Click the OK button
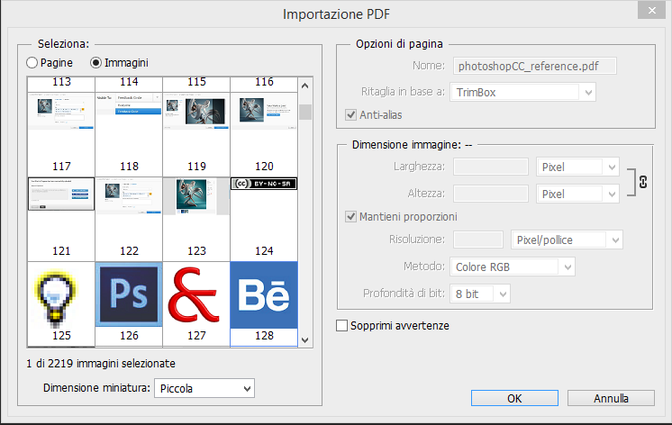672x425 pixels. tap(514, 398)
